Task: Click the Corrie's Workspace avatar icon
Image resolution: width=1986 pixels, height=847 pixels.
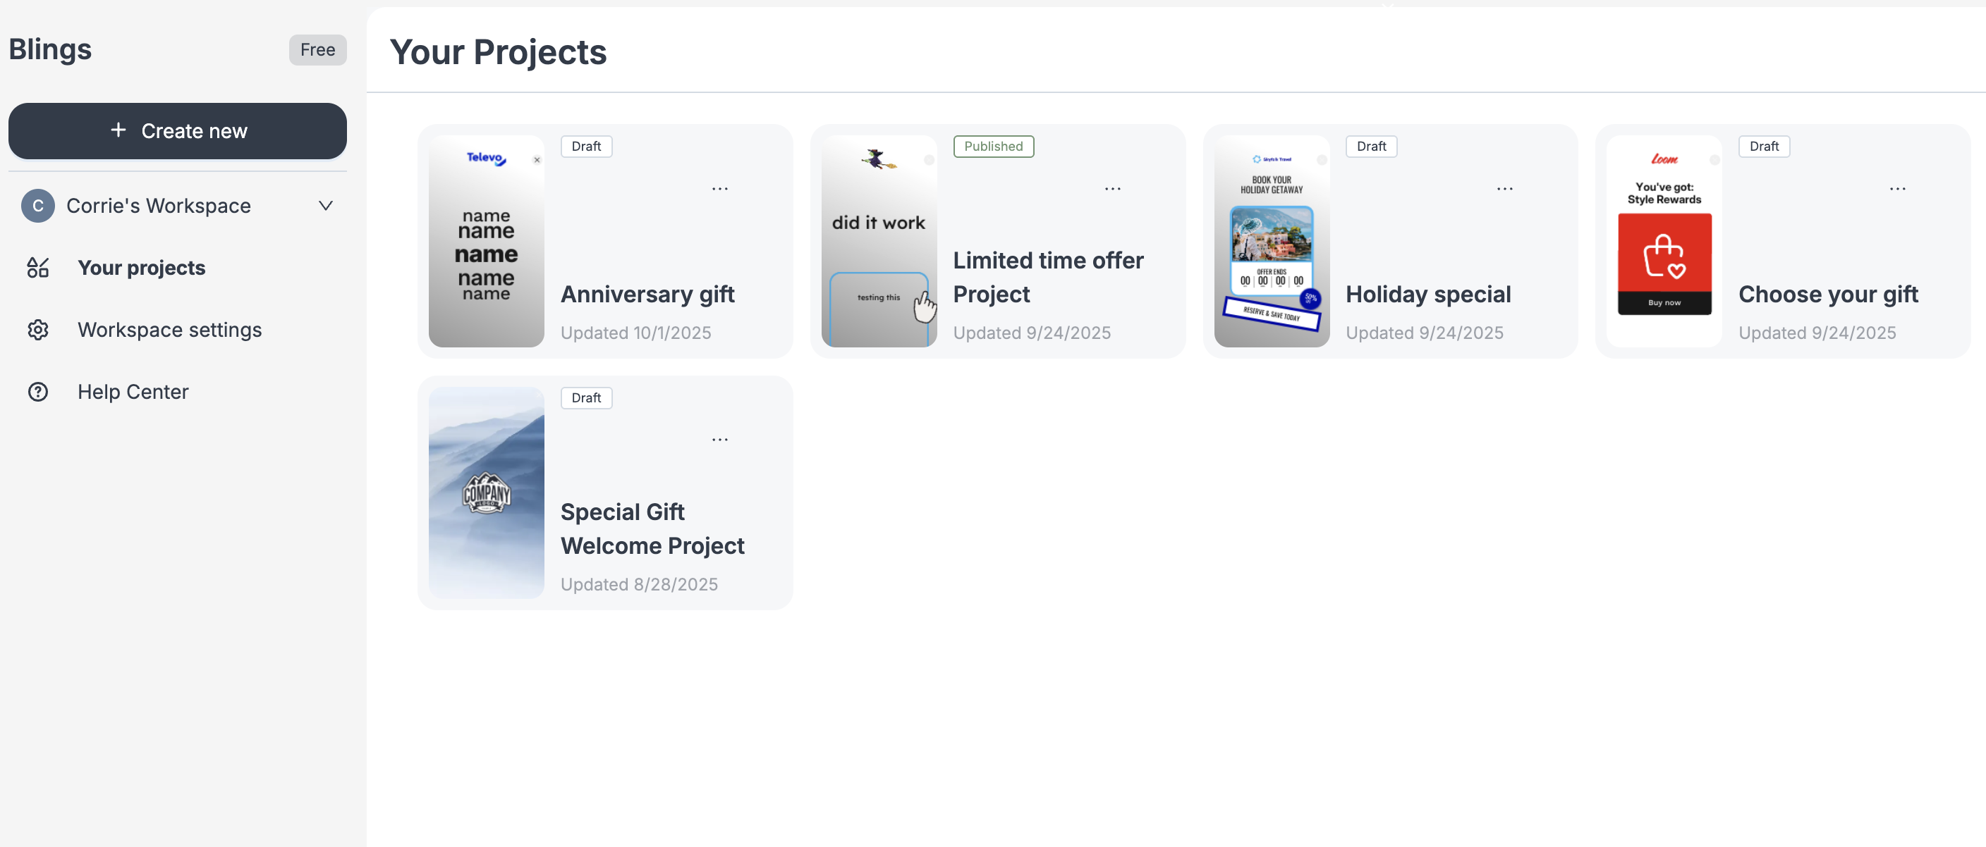Action: 38,206
